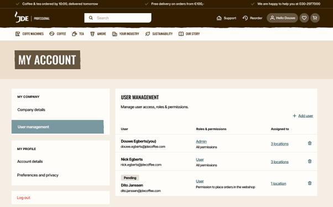Click the dito.janssen@jdecoffee.com email
The image size is (333, 207).
(x=141, y=190)
